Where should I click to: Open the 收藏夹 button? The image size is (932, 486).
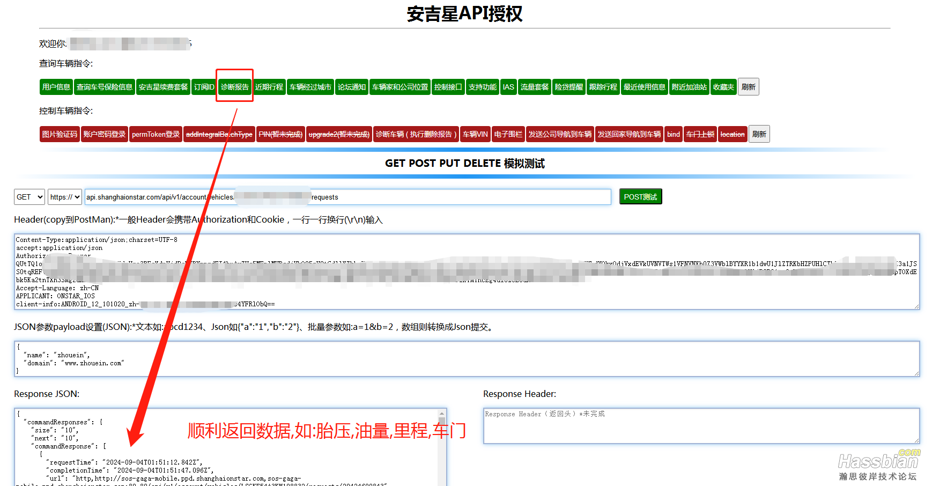(x=724, y=87)
